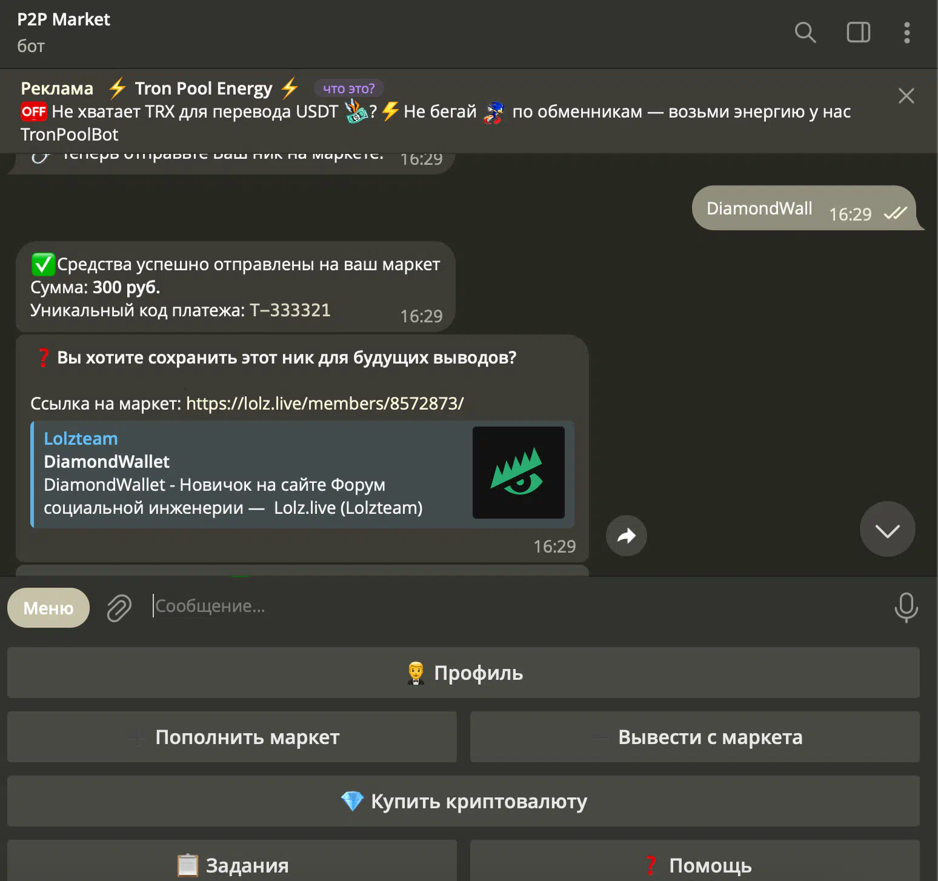Open the TronPoolBot ad link
Image resolution: width=938 pixels, height=881 pixels.
[70, 135]
